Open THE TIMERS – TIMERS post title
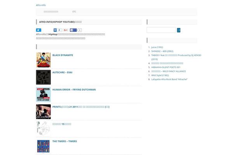The height and width of the screenshot is (155, 233). 64,141
